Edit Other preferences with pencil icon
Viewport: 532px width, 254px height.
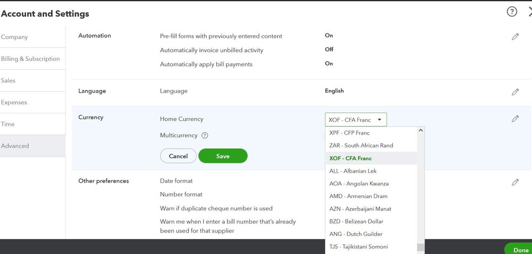(x=515, y=182)
